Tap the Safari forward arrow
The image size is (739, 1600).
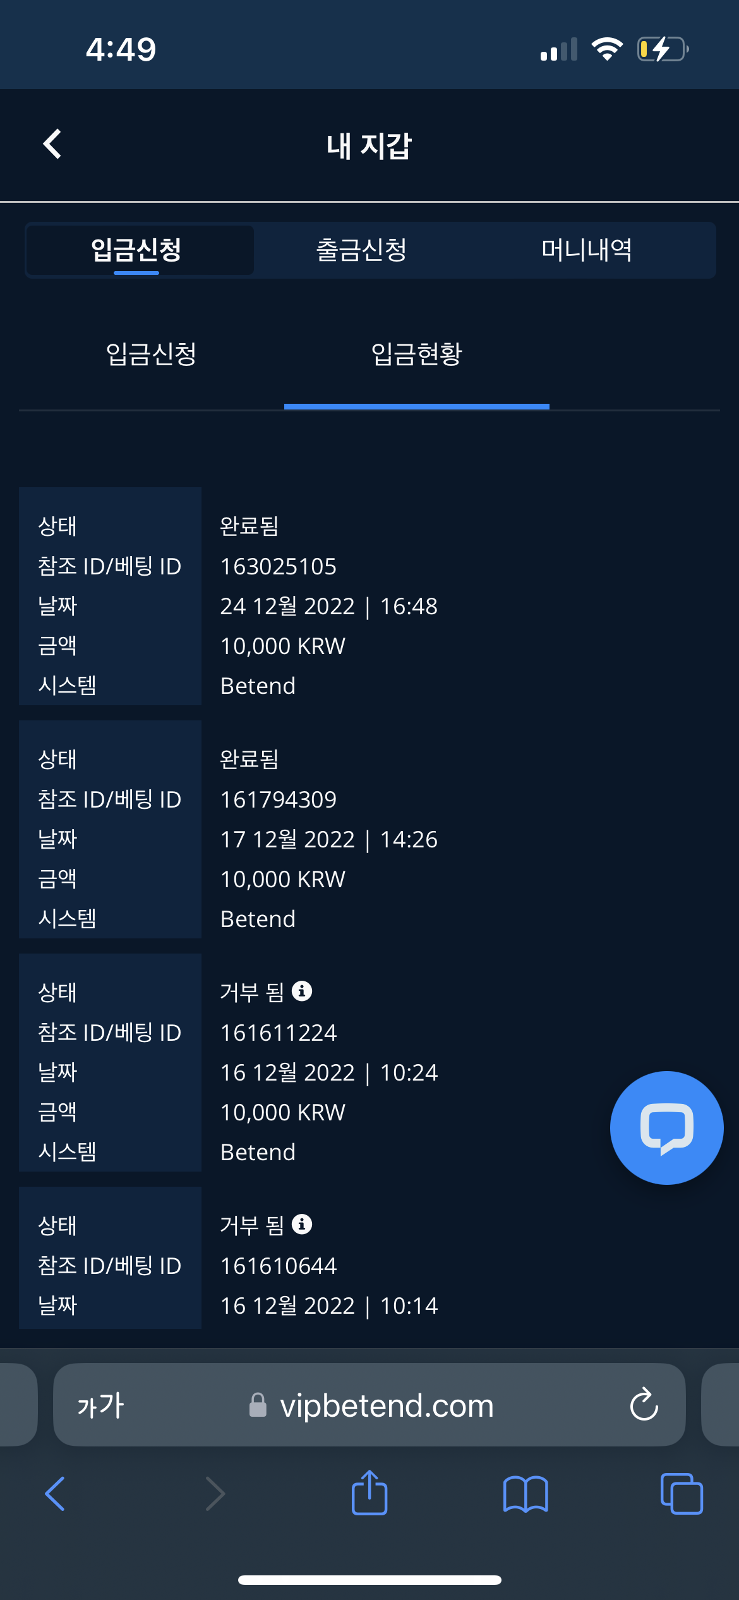[215, 1494]
